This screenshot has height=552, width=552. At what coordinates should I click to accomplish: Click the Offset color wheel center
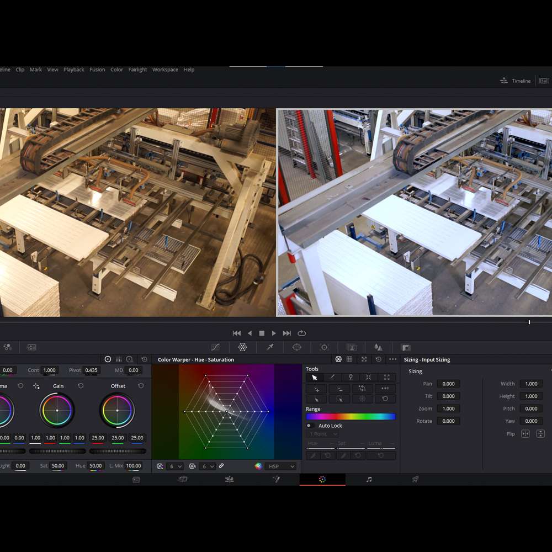117,411
